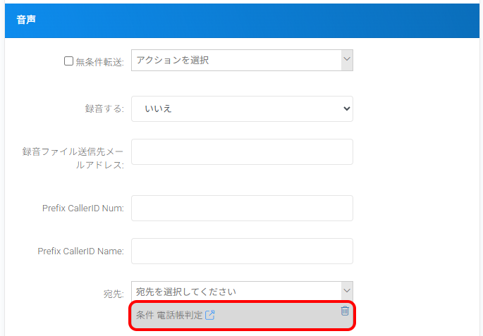This screenshot has height=336, width=483.
Task: Click the Prefix CallerID Name text field
Action: [x=242, y=251]
